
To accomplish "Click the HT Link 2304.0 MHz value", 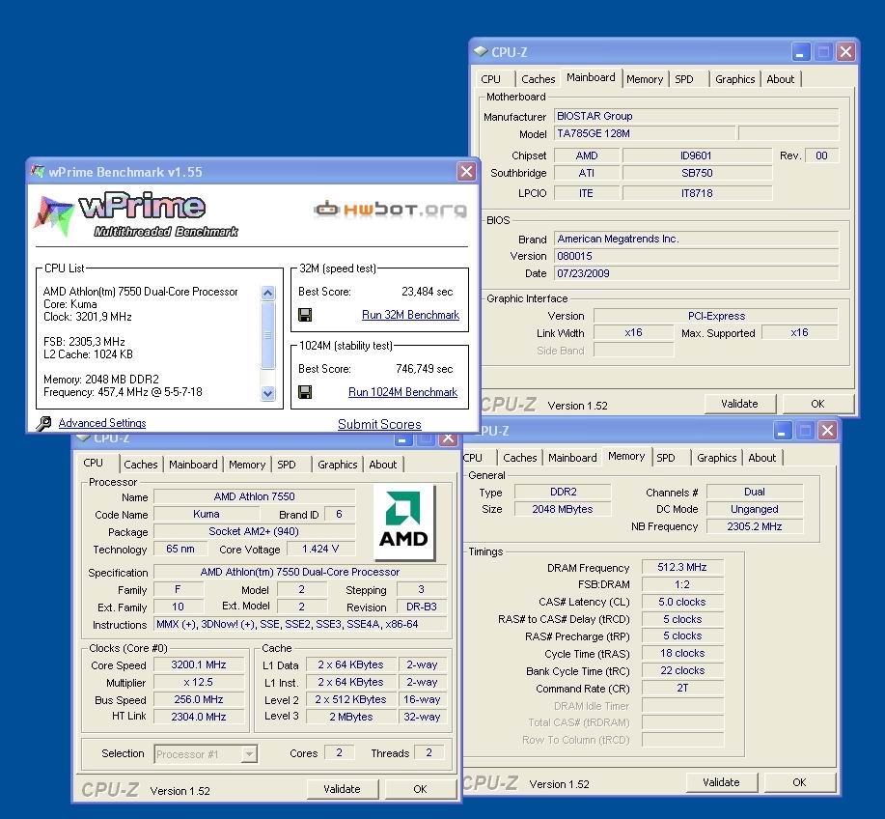I will [x=199, y=717].
